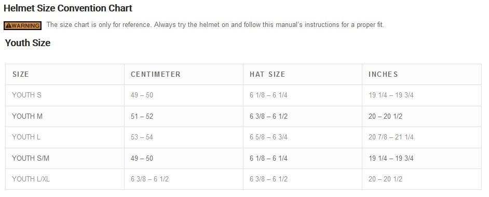Click the YOUTH L/XL inches 20 – 20 1/2 cell
Viewport: 489px width, 197px height.
pos(386,179)
